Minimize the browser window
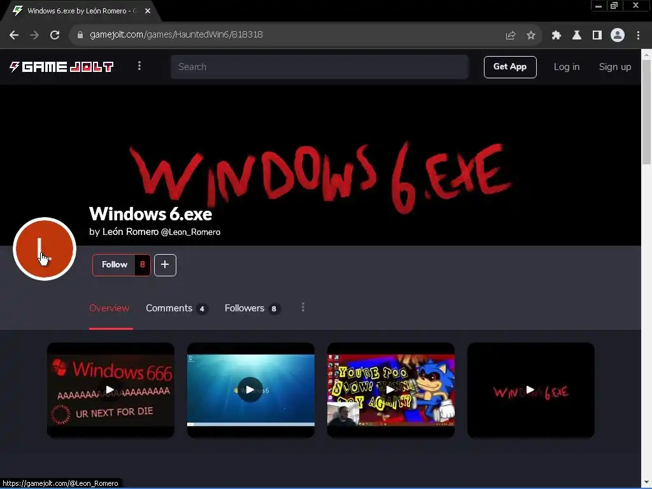 click(x=599, y=6)
